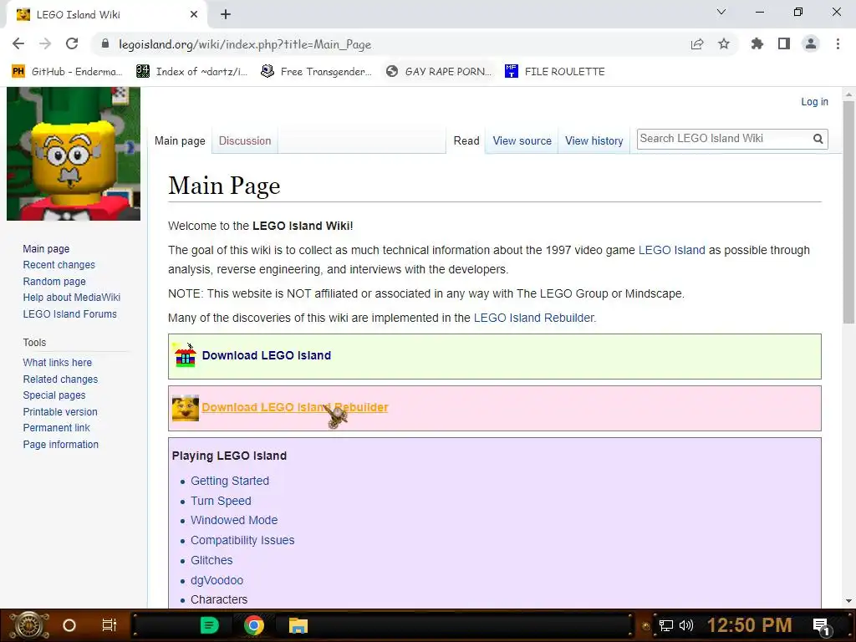The height and width of the screenshot is (642, 856).
Task: Open the green notes app on taskbar
Action: (209, 625)
